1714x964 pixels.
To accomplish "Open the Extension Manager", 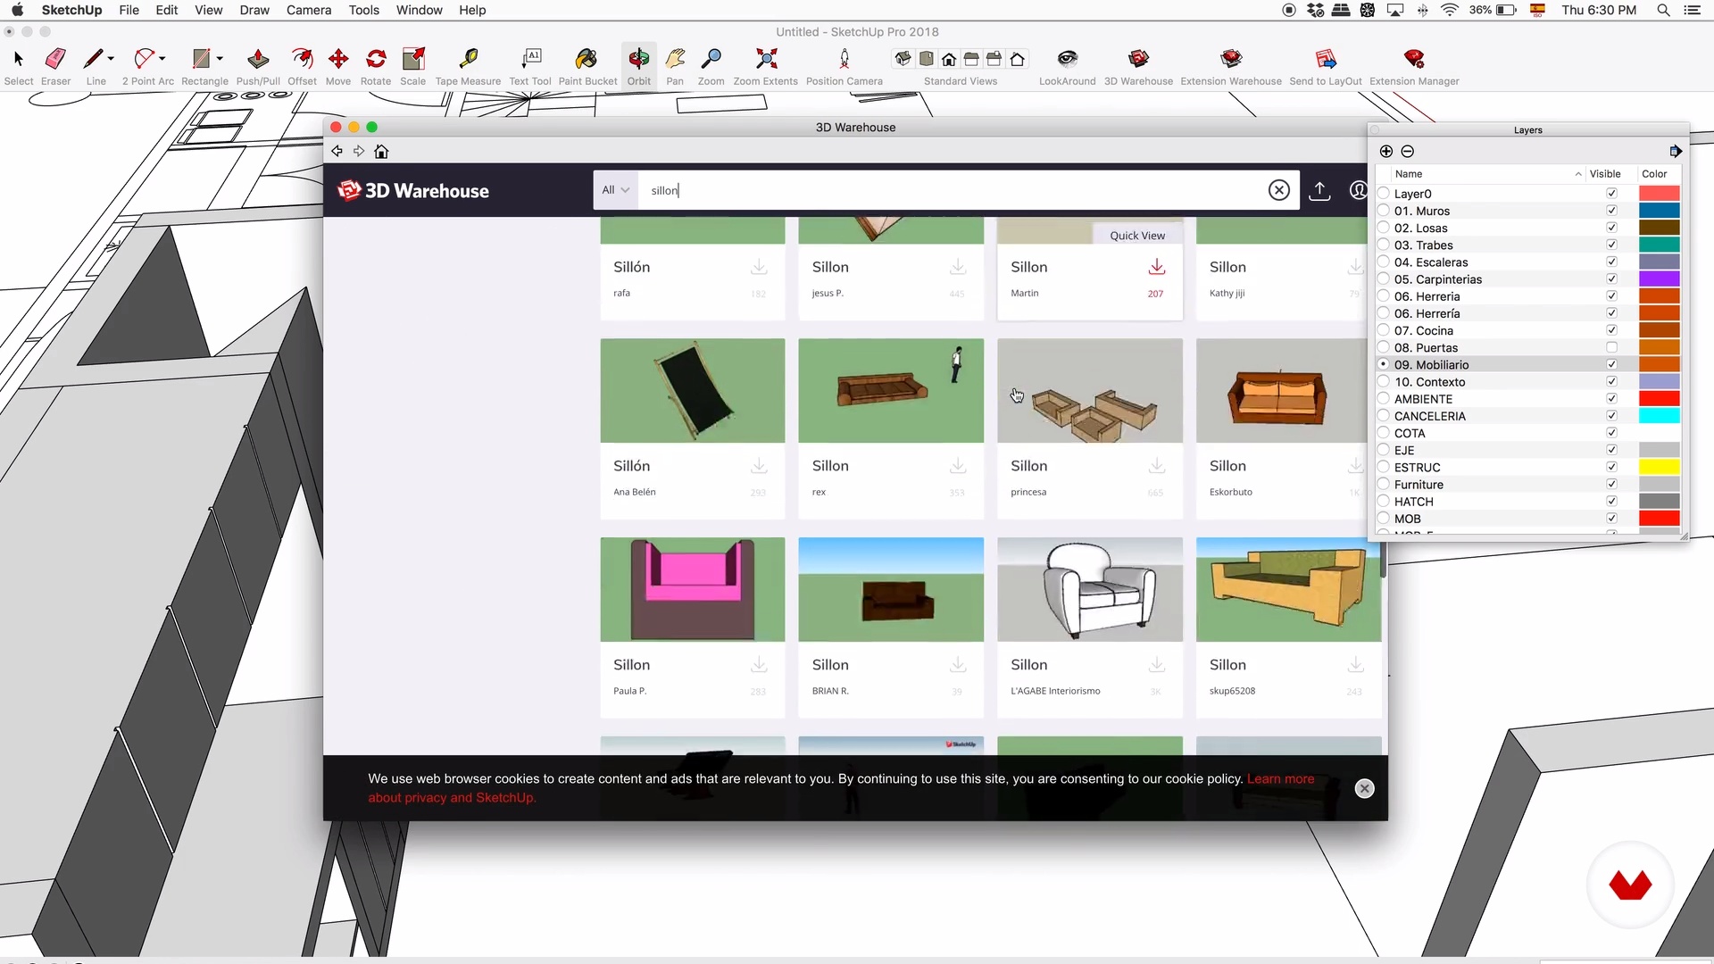I will pos(1414,66).
